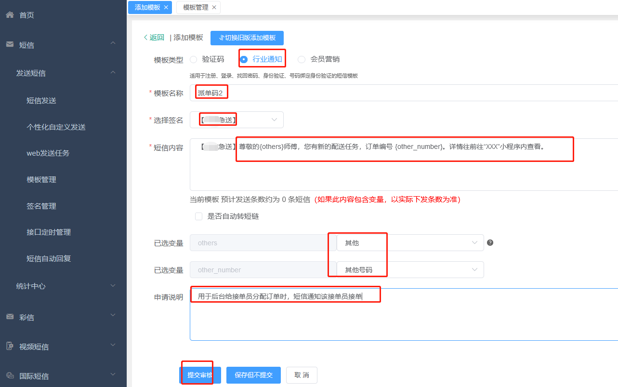Enable the 是否自动转短链 checkbox
This screenshot has height=387, width=618.
pyautogui.click(x=198, y=216)
